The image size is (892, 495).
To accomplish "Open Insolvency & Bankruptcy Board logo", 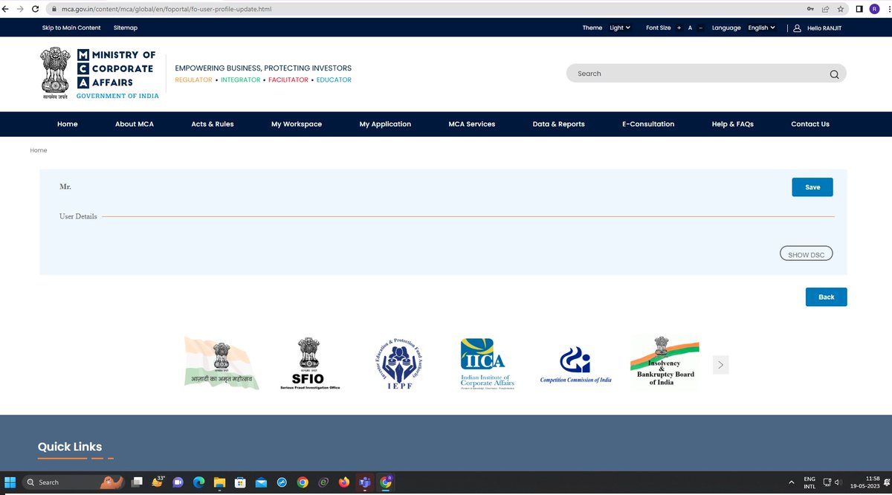I will [665, 363].
